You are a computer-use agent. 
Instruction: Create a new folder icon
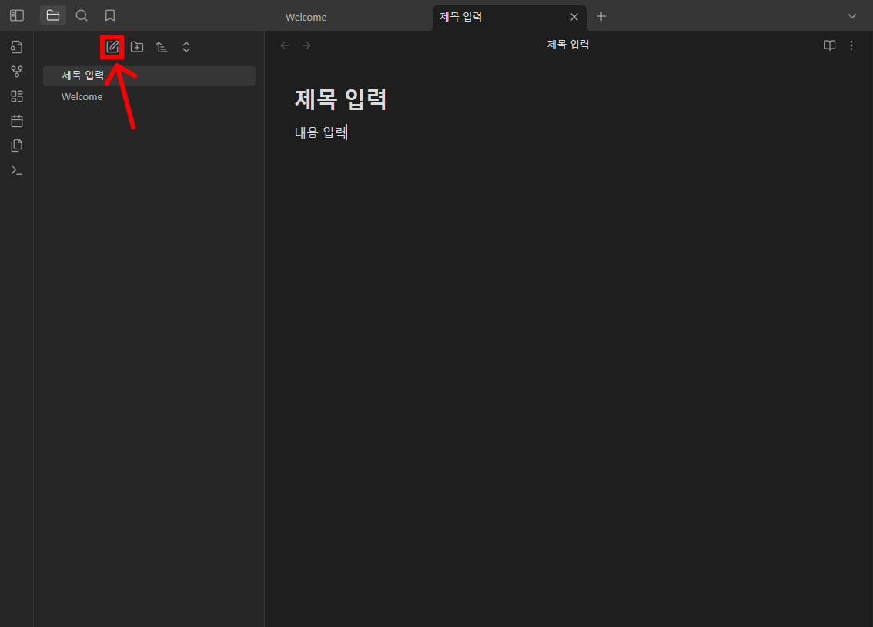(x=137, y=47)
